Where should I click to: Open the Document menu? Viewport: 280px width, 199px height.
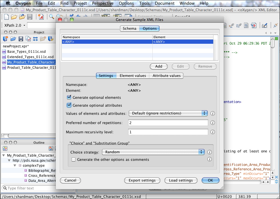point(165,3)
